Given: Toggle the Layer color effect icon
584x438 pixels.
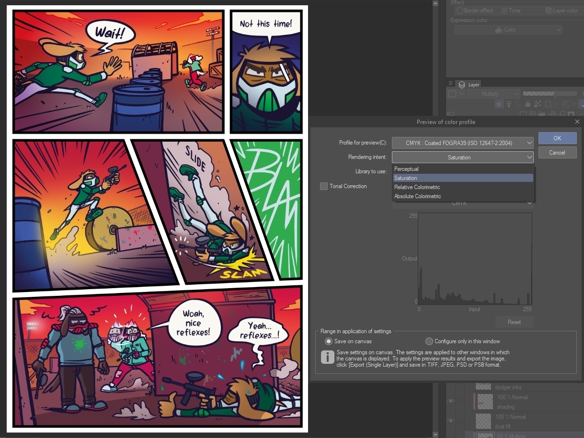Looking at the screenshot, I should (549, 11).
